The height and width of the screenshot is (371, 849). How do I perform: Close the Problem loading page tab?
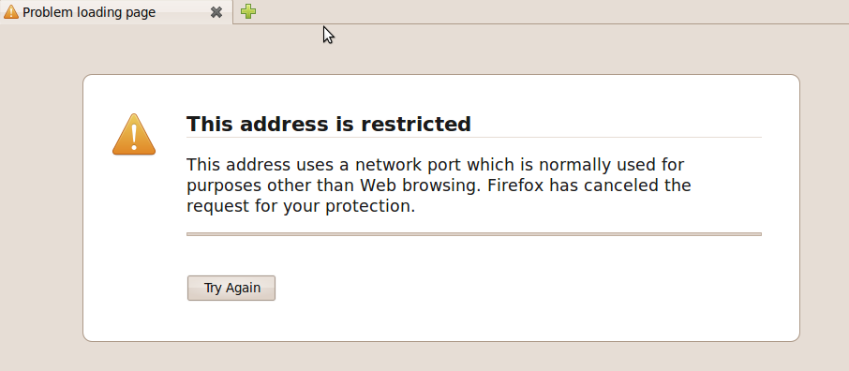[216, 12]
